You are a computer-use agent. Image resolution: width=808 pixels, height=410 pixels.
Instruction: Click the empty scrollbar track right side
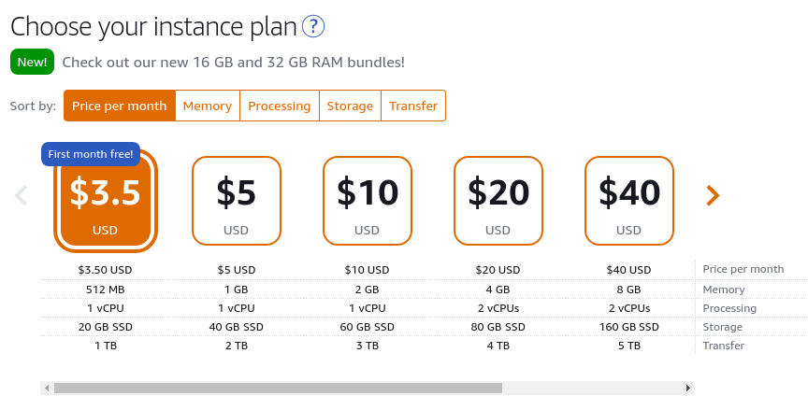(592, 388)
